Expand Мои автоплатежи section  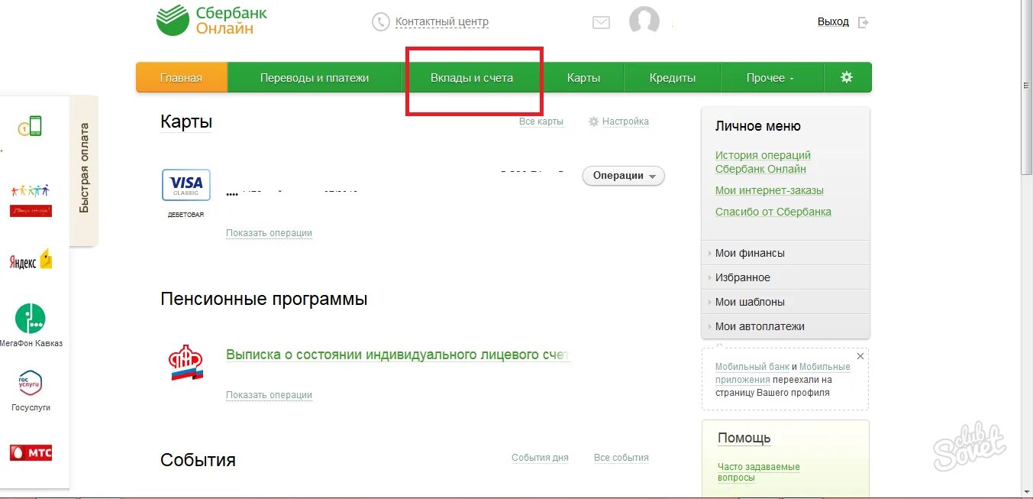click(786, 326)
